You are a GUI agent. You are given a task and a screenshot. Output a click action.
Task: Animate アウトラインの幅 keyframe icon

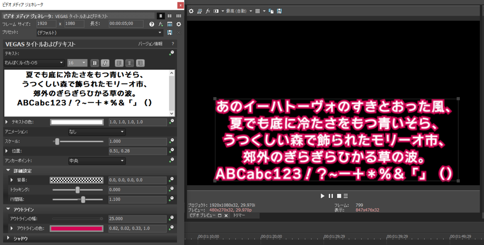[171, 218]
